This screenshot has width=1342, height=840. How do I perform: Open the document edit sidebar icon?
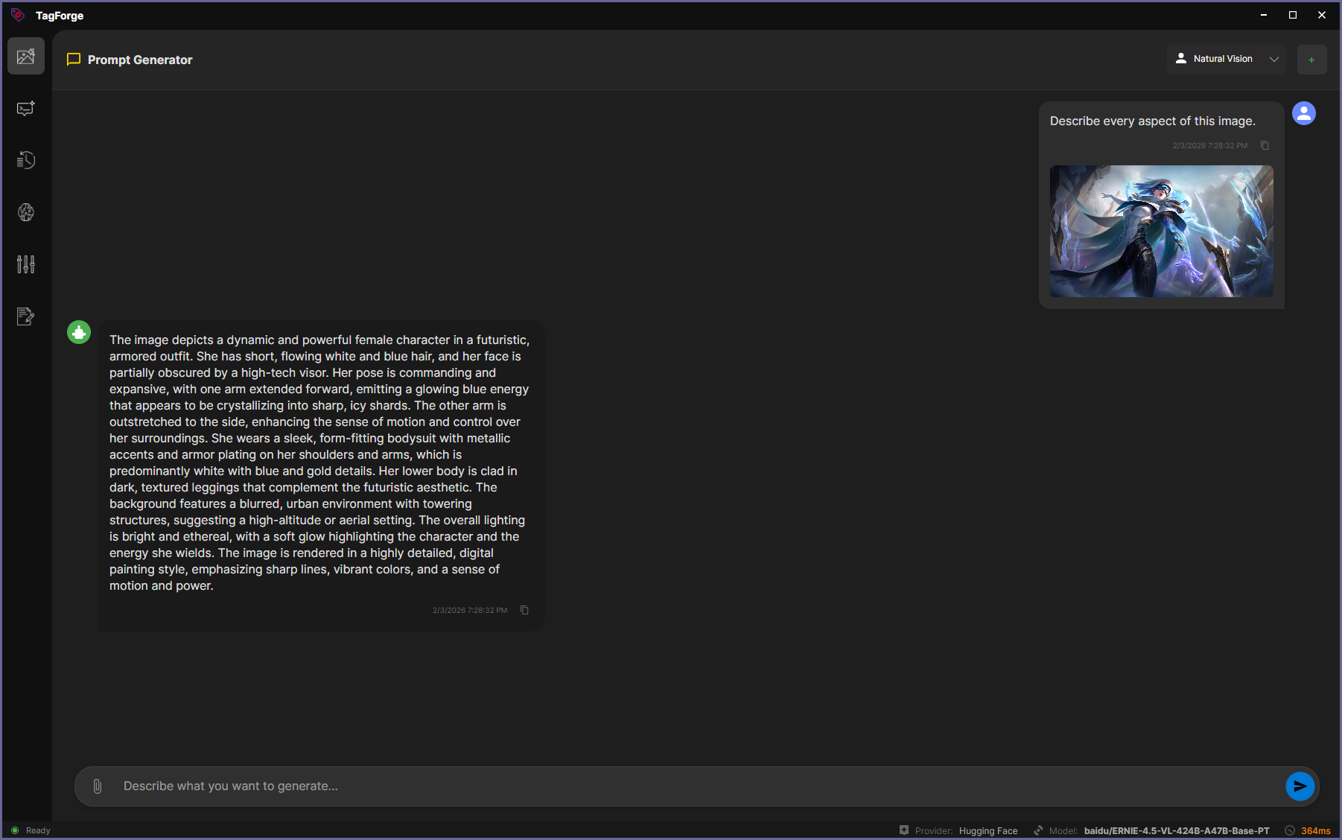pos(26,316)
